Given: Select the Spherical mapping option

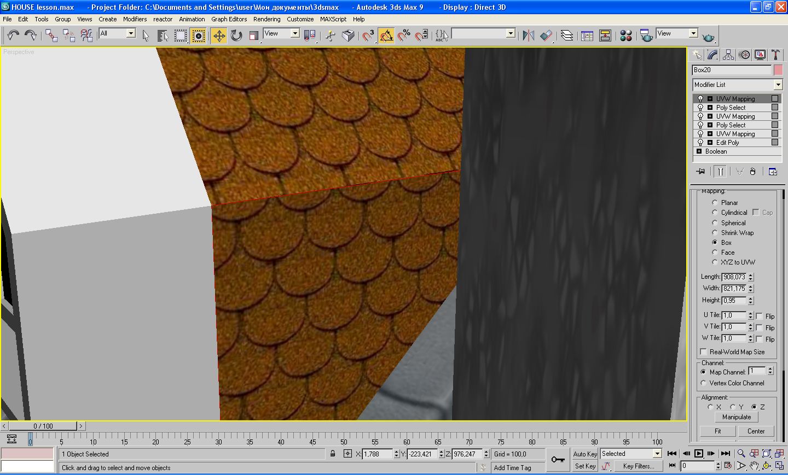Looking at the screenshot, I should tap(715, 223).
